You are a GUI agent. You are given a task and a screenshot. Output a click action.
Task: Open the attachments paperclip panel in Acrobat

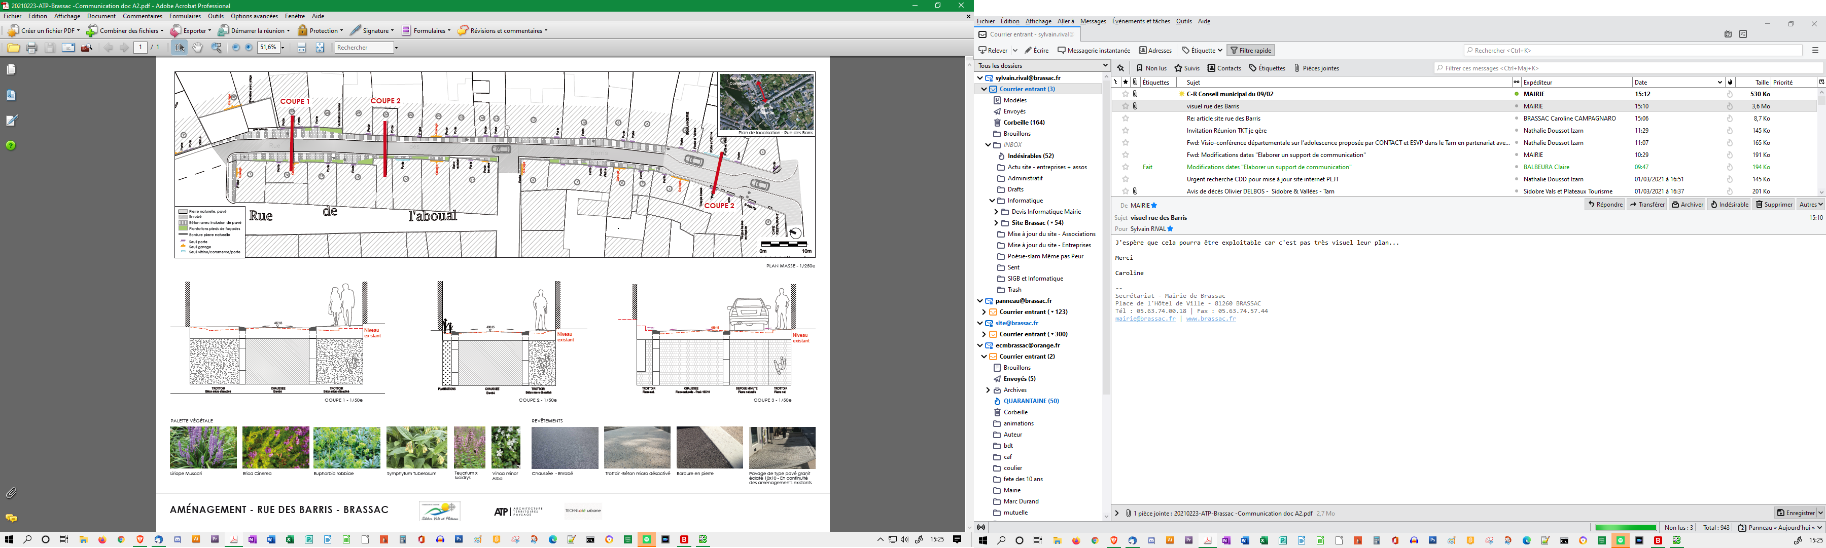tap(11, 493)
